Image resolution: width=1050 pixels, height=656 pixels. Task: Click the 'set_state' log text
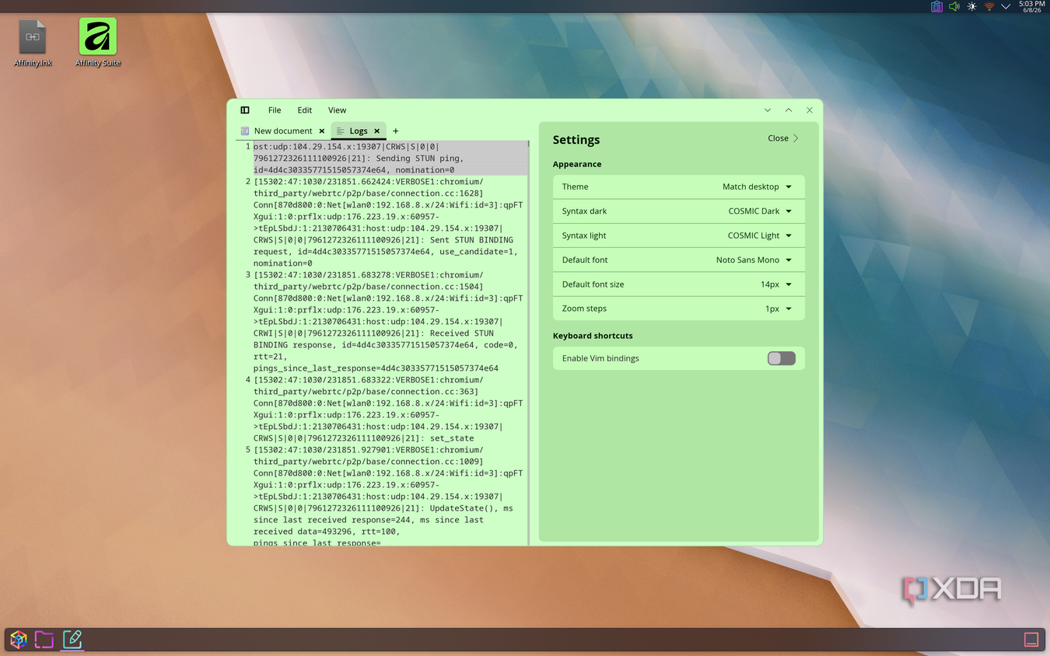pyautogui.click(x=452, y=438)
